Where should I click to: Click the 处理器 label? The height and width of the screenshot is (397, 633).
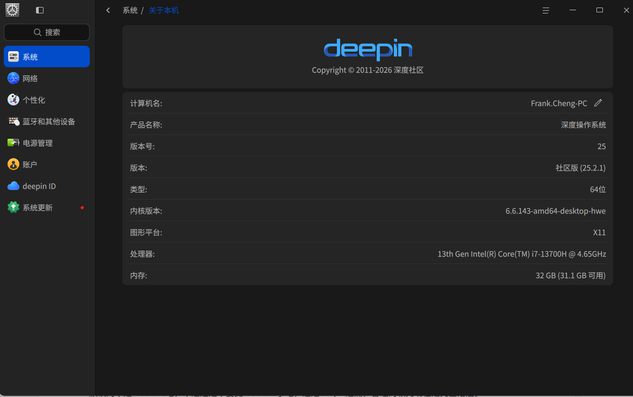(142, 254)
